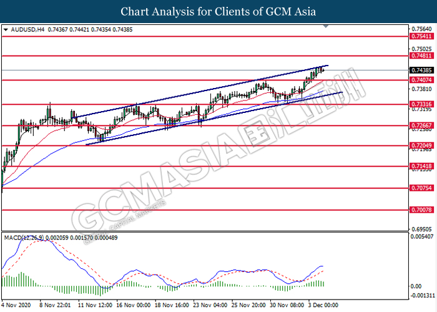Click the current price label 0.74385
The height and width of the screenshot is (312, 437).
[x=421, y=70]
